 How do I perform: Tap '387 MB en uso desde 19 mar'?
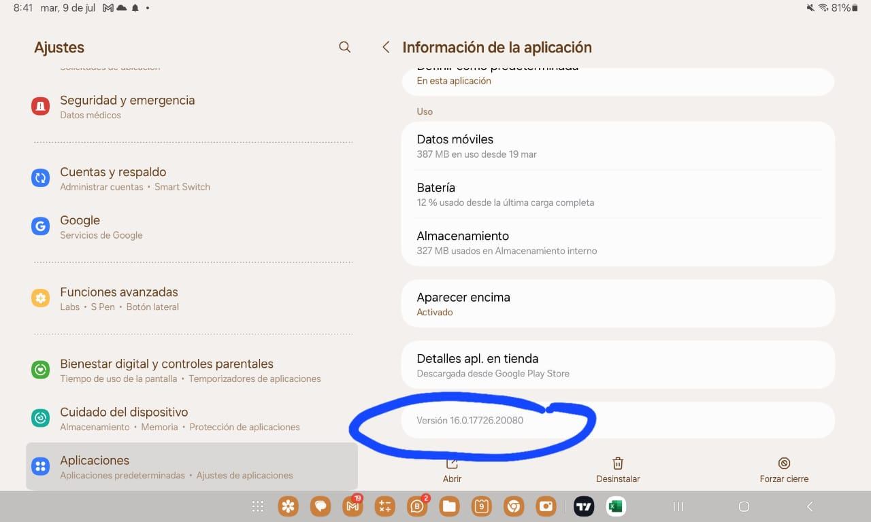[x=477, y=154]
